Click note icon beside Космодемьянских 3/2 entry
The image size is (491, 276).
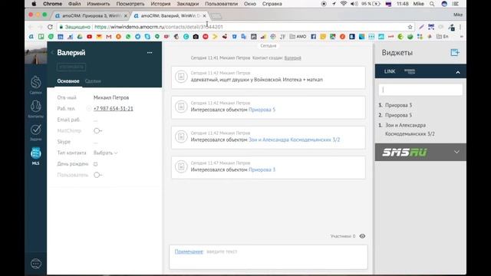(181, 136)
